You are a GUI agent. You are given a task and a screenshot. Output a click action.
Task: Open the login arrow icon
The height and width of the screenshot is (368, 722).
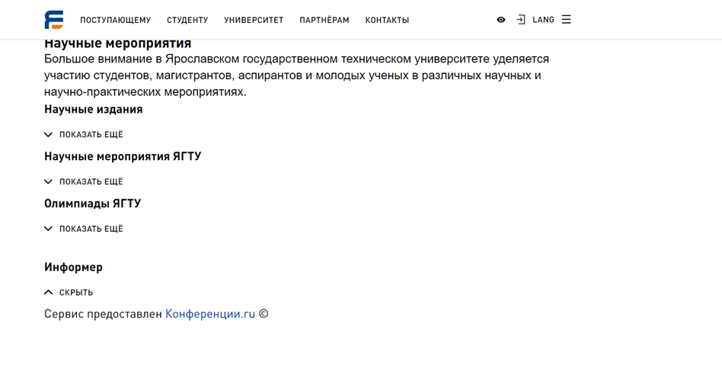(521, 20)
